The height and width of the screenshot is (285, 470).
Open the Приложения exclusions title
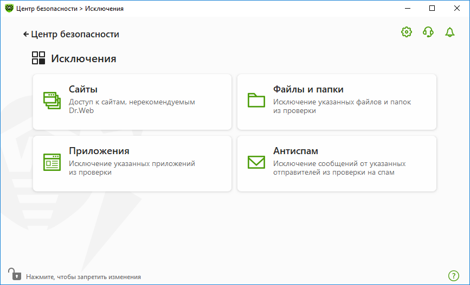click(x=99, y=151)
